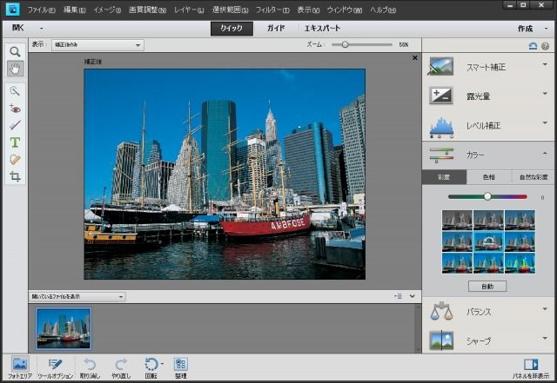557x383 pixels.
Task: Open the レイヤー menu
Action: pyautogui.click(x=189, y=10)
